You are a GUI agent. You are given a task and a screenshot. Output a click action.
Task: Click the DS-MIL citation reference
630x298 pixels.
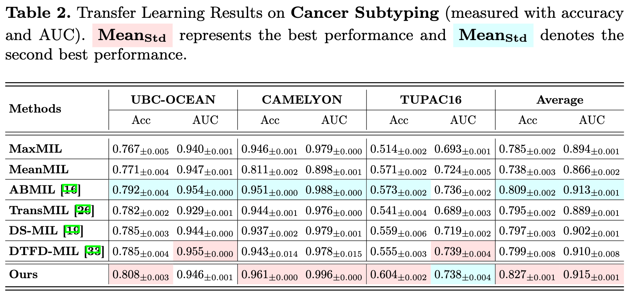[x=73, y=231]
